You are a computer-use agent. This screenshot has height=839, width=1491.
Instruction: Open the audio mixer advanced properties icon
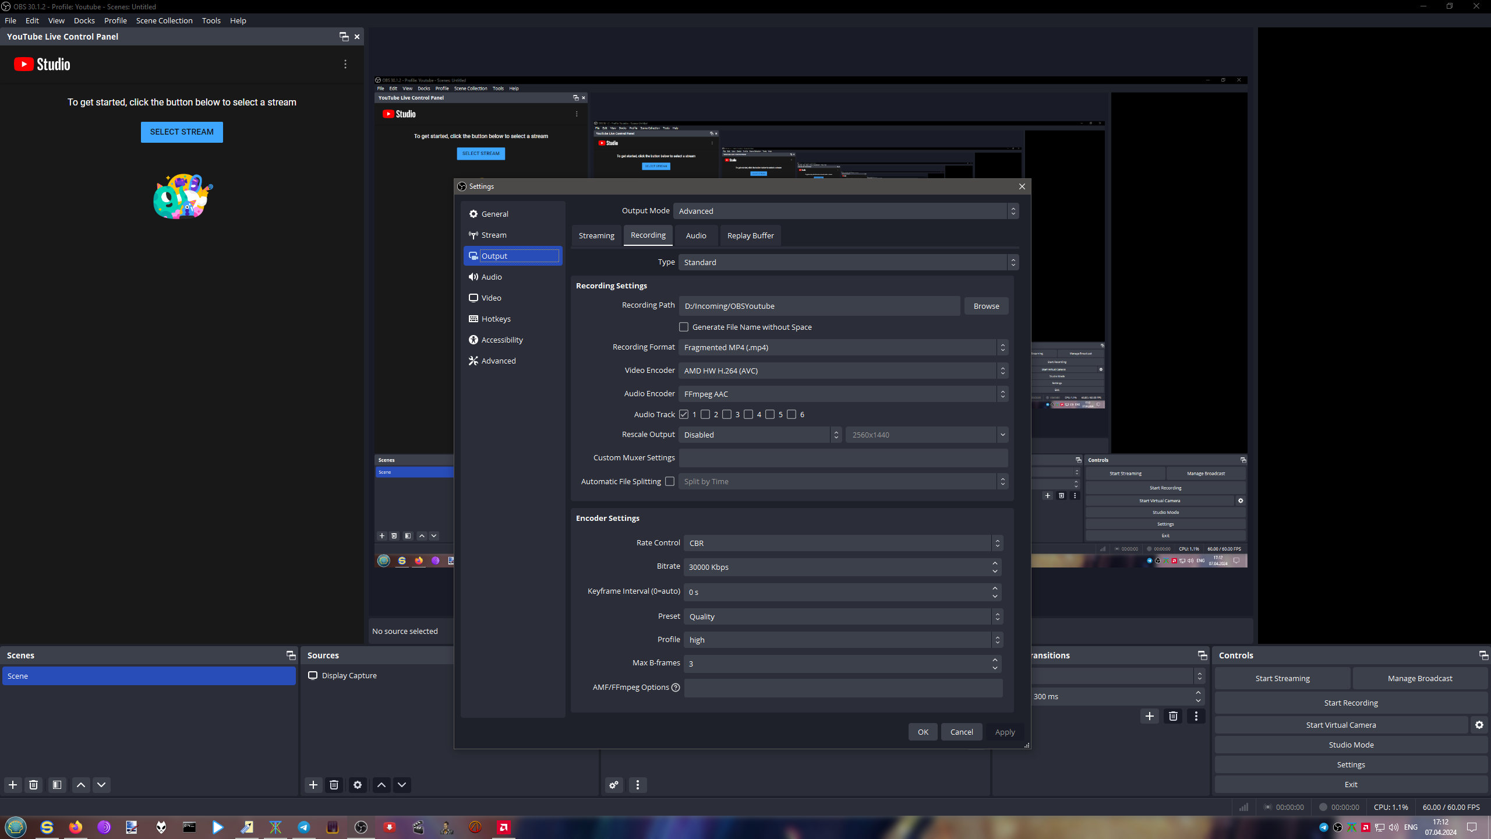point(614,785)
